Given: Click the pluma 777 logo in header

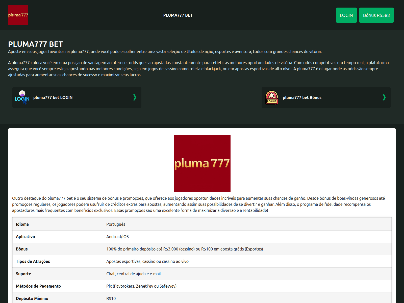Looking at the screenshot, I should (x=18, y=15).
